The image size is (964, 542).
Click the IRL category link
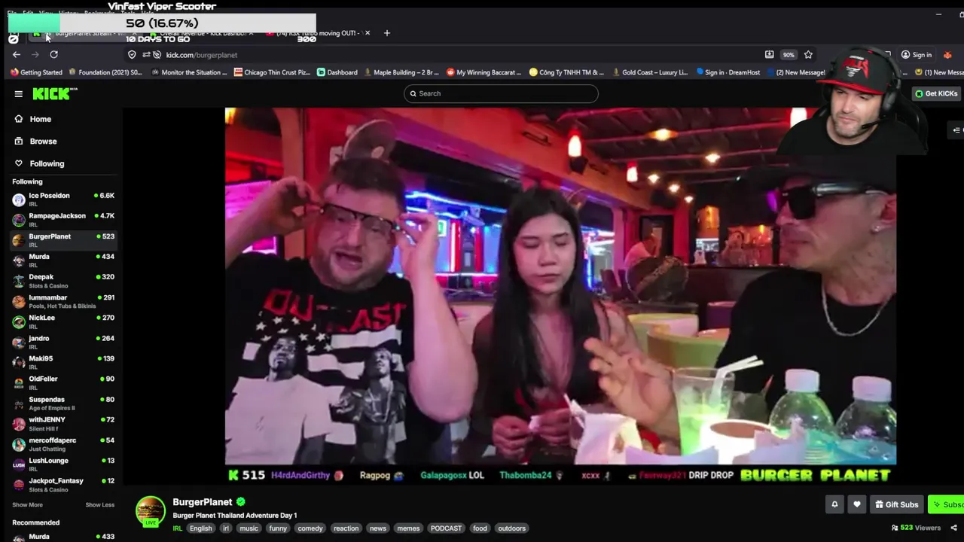coord(178,528)
